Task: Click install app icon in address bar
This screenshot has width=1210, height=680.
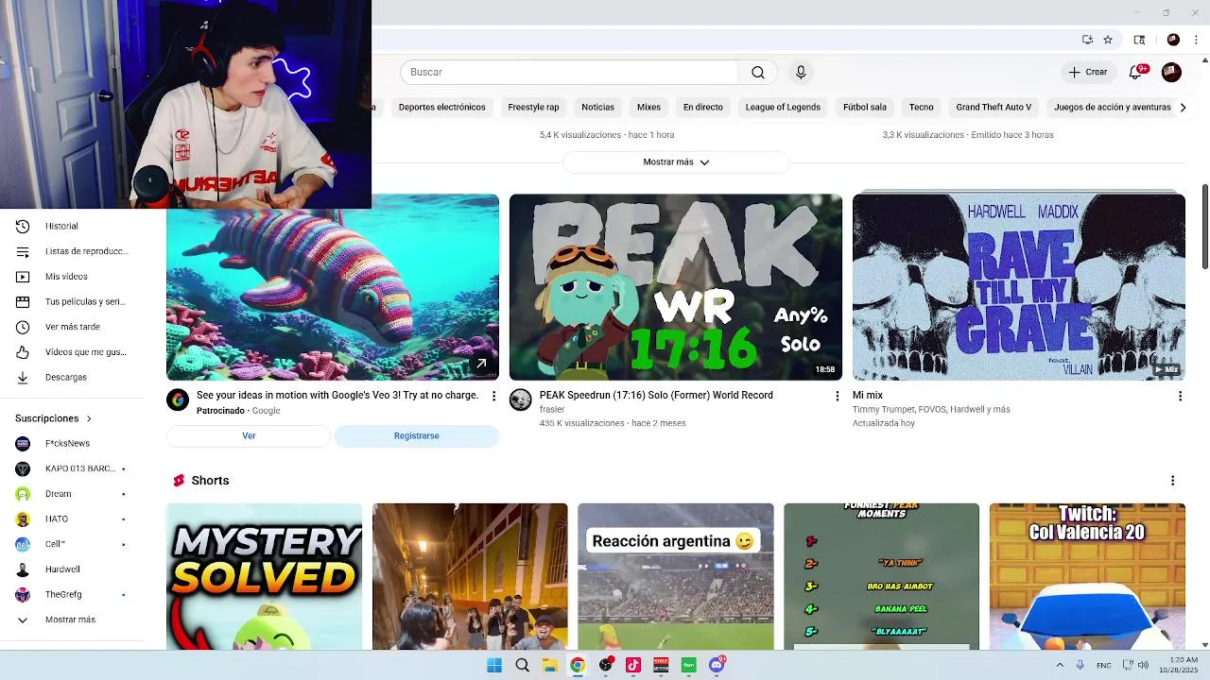Action: pos(1087,40)
